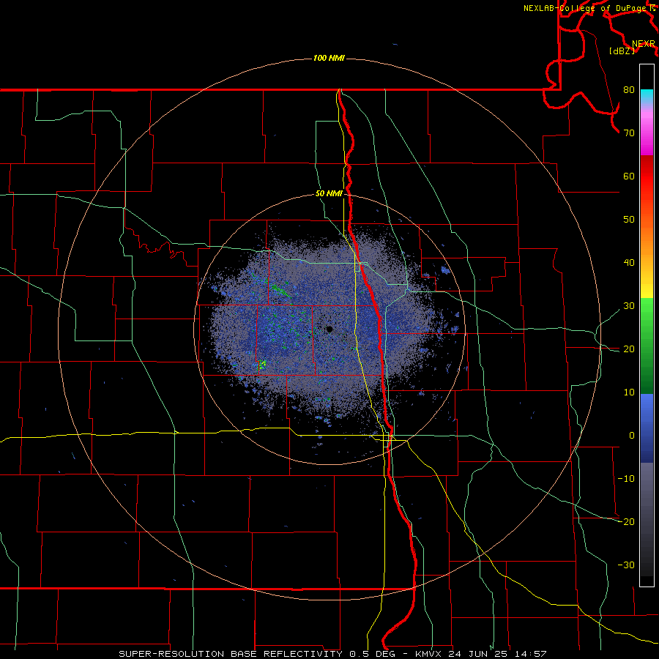Click the -10 dBZ scale value
This screenshot has height=659, width=659.
pyautogui.click(x=626, y=479)
